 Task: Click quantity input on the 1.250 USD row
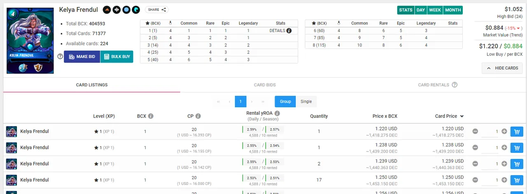pyautogui.click(x=490, y=180)
